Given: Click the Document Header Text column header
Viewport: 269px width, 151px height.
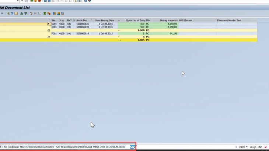Looking at the screenshot, I should click(x=229, y=20).
